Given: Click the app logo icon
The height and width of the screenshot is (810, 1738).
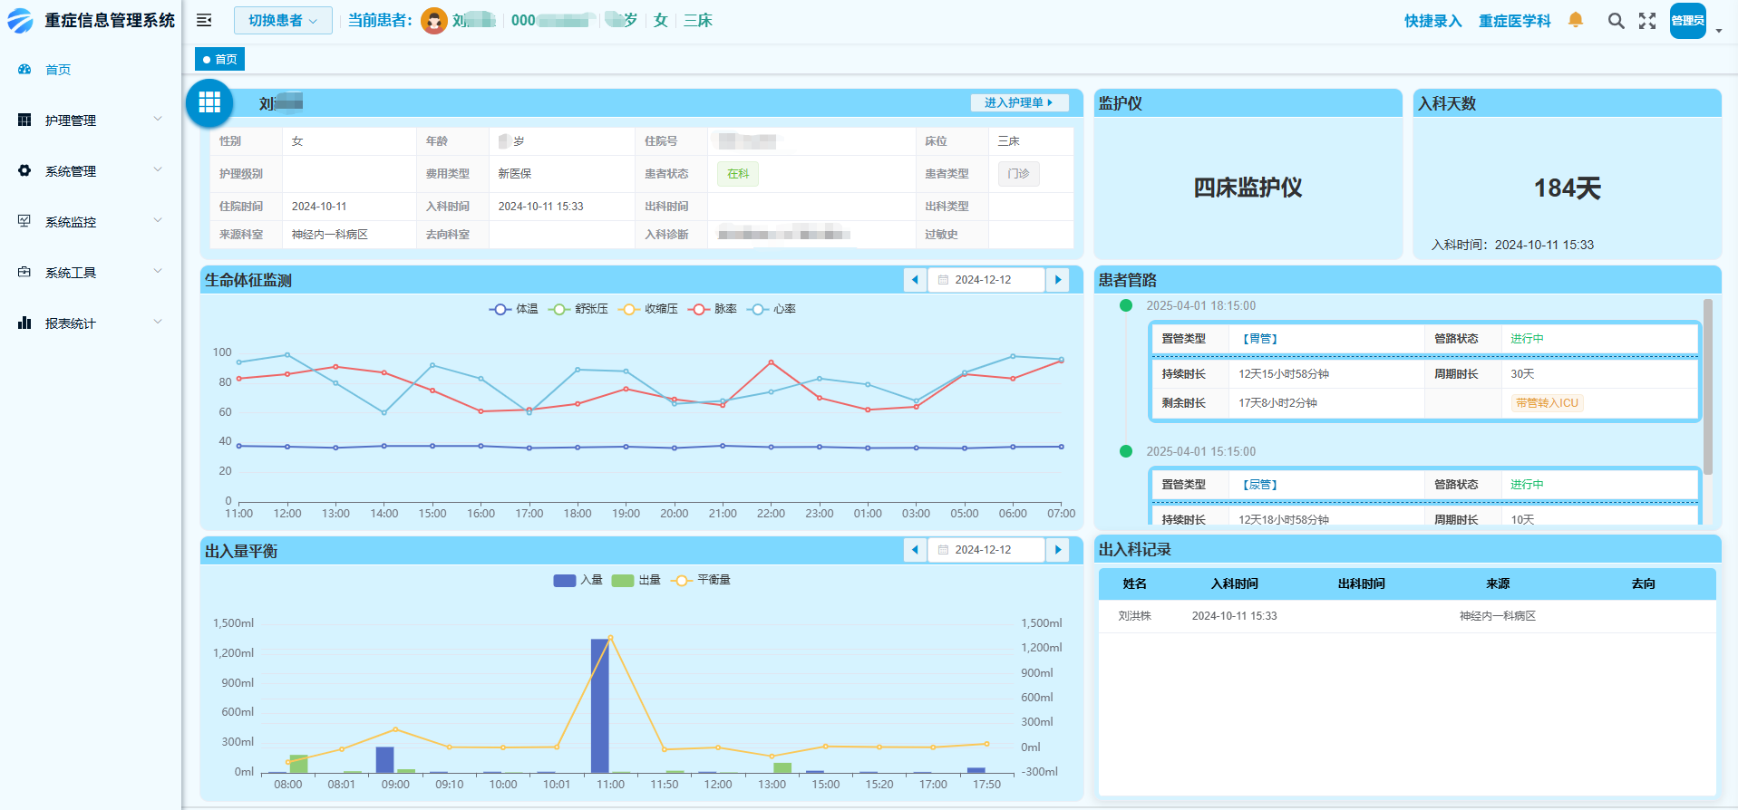Looking at the screenshot, I should tap(21, 20).
